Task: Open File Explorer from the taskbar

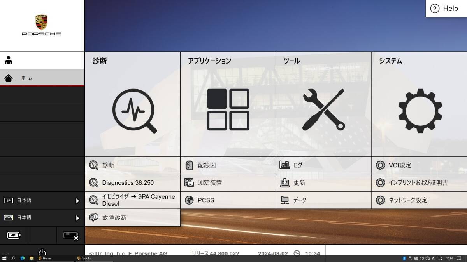Action: (x=31, y=258)
